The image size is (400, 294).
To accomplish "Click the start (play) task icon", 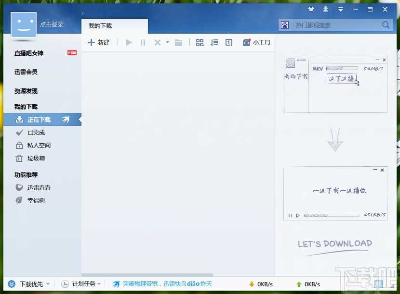I will click(x=129, y=43).
